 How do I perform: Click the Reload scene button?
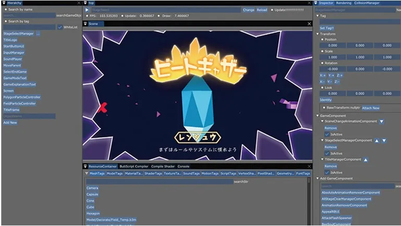(262, 10)
